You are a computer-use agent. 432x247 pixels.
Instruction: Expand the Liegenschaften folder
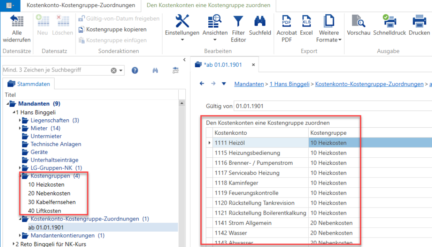[19, 120]
